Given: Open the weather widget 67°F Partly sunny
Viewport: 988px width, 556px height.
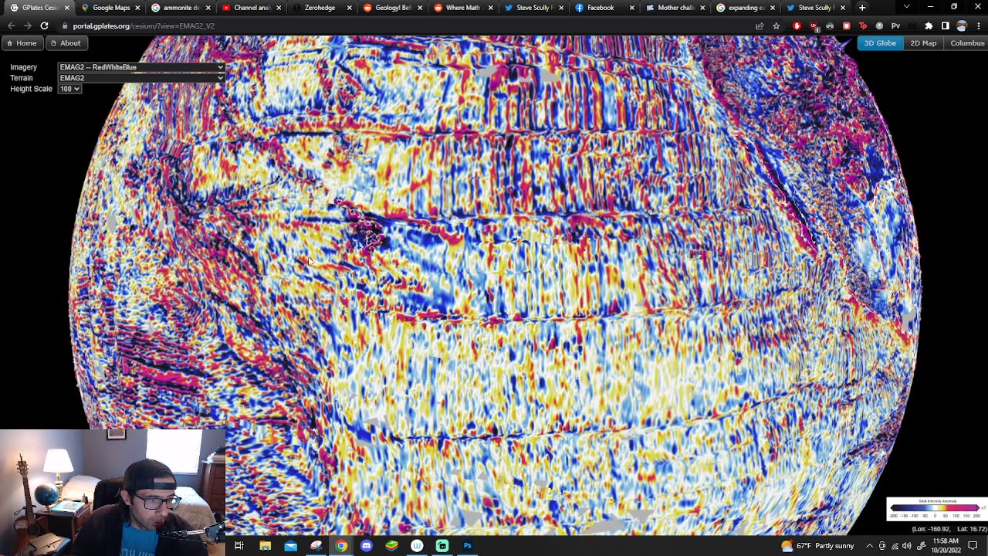Looking at the screenshot, I should point(817,546).
